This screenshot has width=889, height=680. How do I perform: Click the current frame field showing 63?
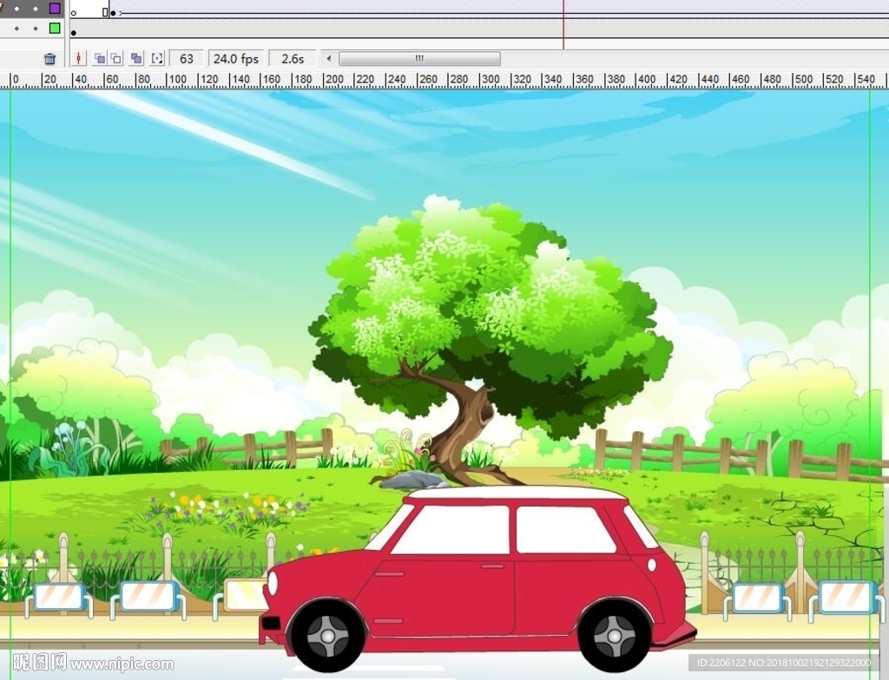(x=187, y=59)
